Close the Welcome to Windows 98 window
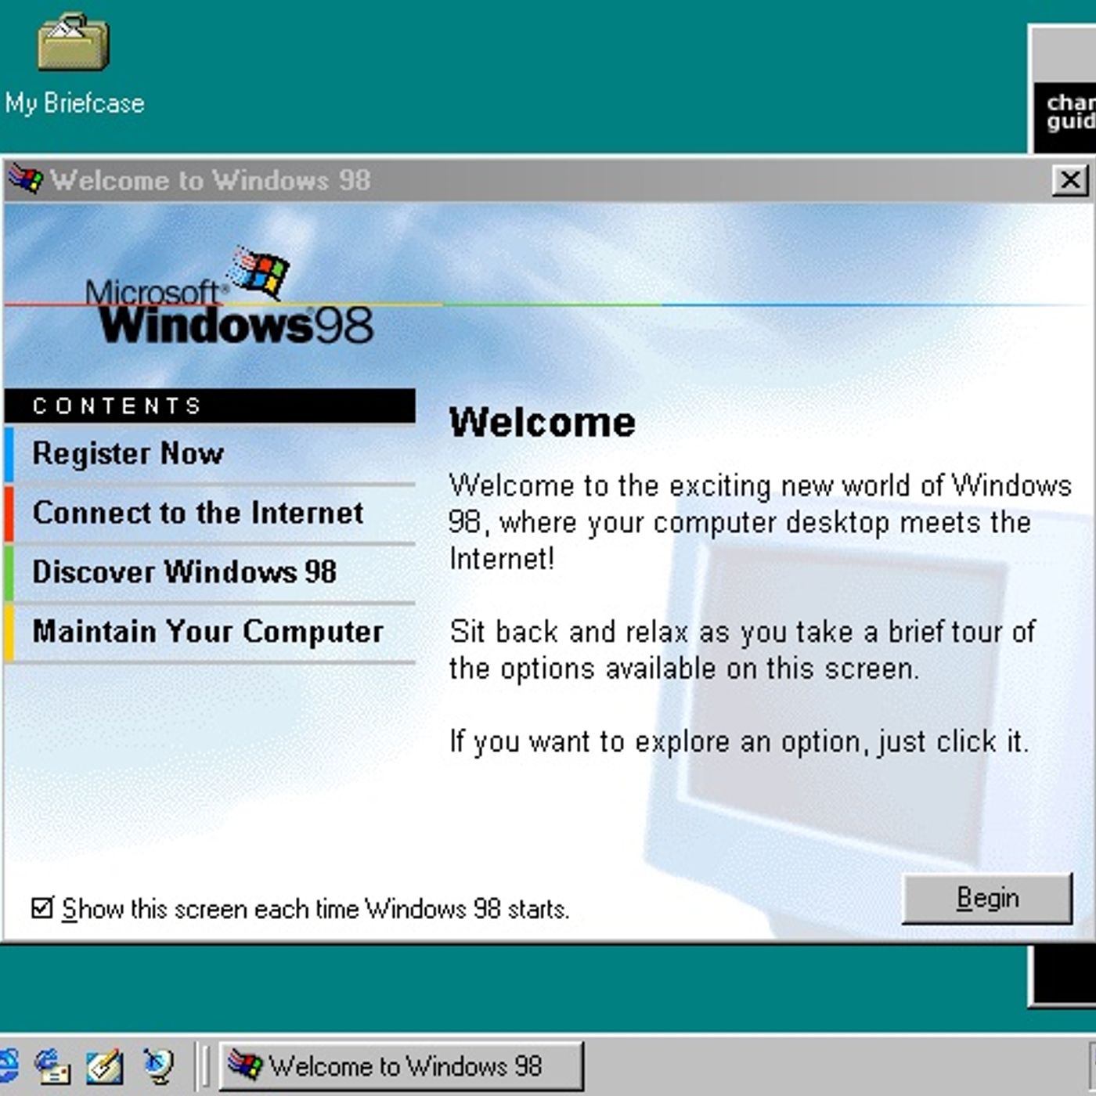The width and height of the screenshot is (1096, 1096). pos(1069,180)
